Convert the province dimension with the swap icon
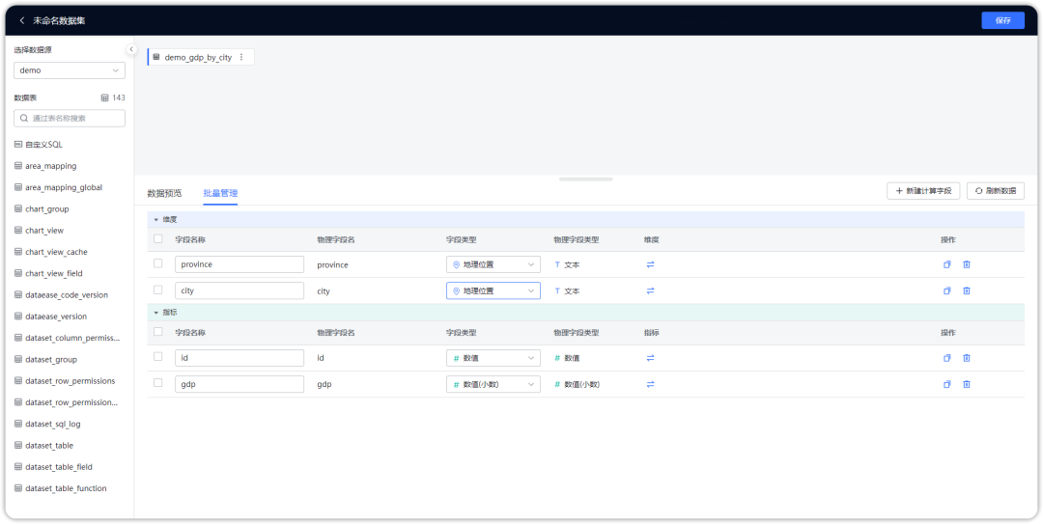Image resolution: width=1043 pixels, height=524 pixels. tap(650, 264)
